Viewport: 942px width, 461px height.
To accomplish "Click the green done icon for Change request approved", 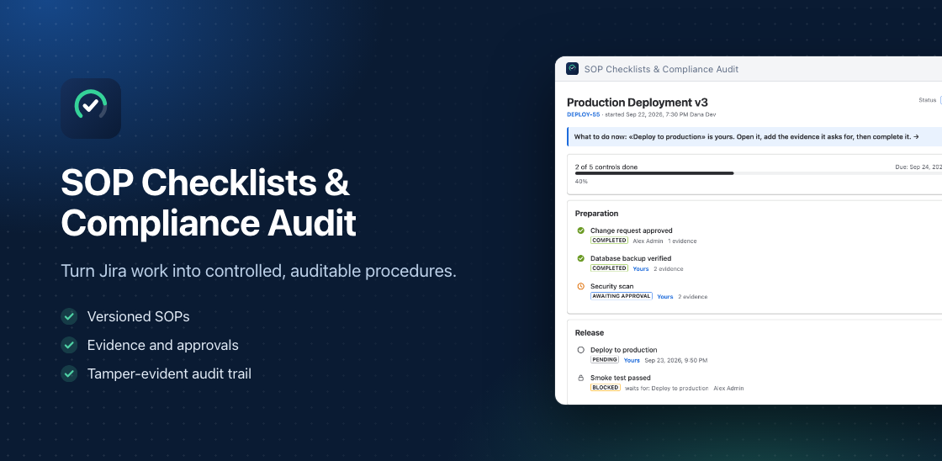I will pyautogui.click(x=581, y=231).
